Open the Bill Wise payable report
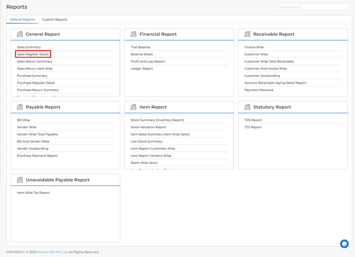This screenshot has width=355, height=257. (24, 120)
